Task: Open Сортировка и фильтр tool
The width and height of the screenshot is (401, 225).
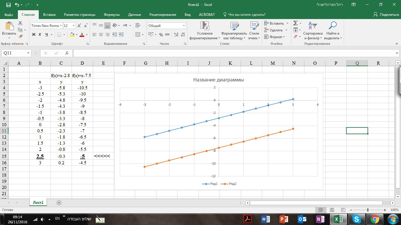Action: [x=313, y=31]
